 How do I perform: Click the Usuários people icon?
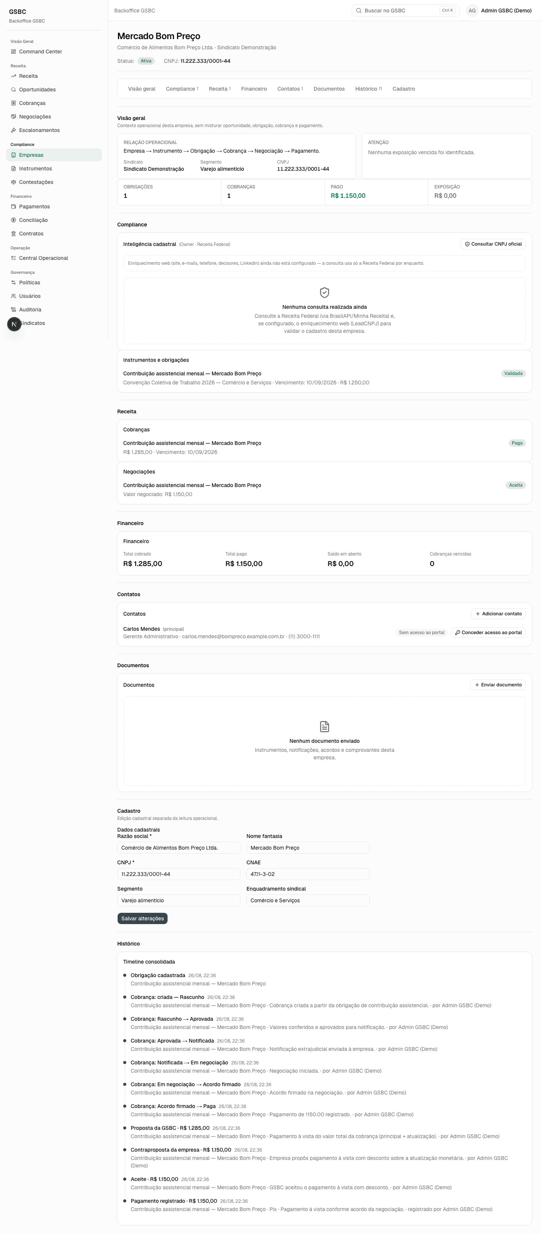14,296
